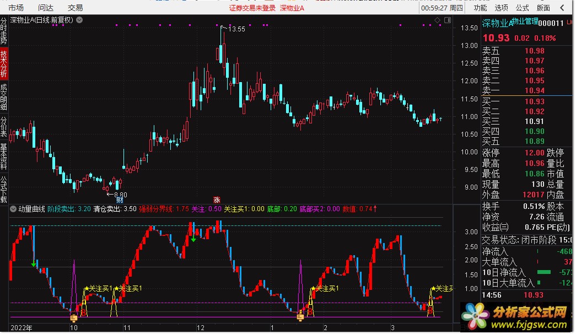Open the 公式下载 side tab
The image size is (576, 334).
(4, 190)
